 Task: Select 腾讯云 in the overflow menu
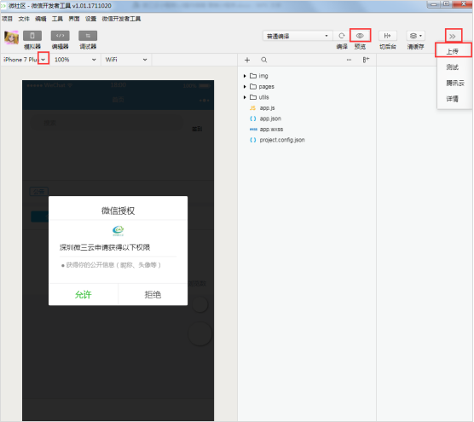click(454, 83)
